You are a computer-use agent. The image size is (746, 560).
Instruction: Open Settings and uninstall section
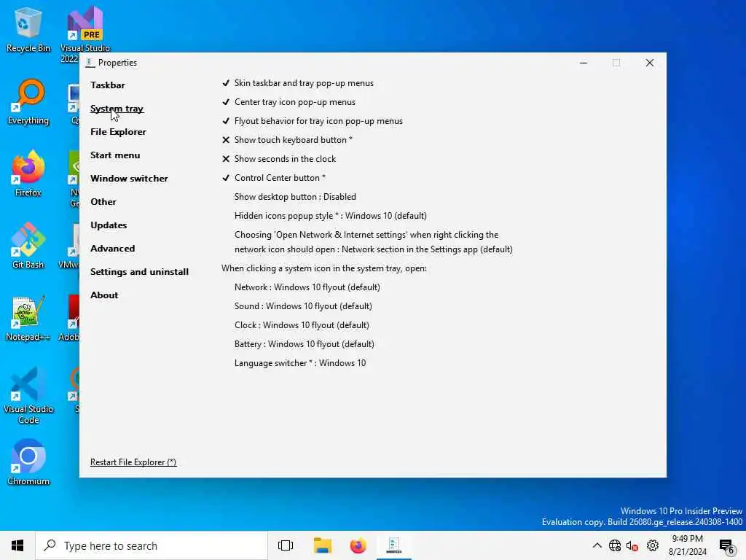(139, 272)
